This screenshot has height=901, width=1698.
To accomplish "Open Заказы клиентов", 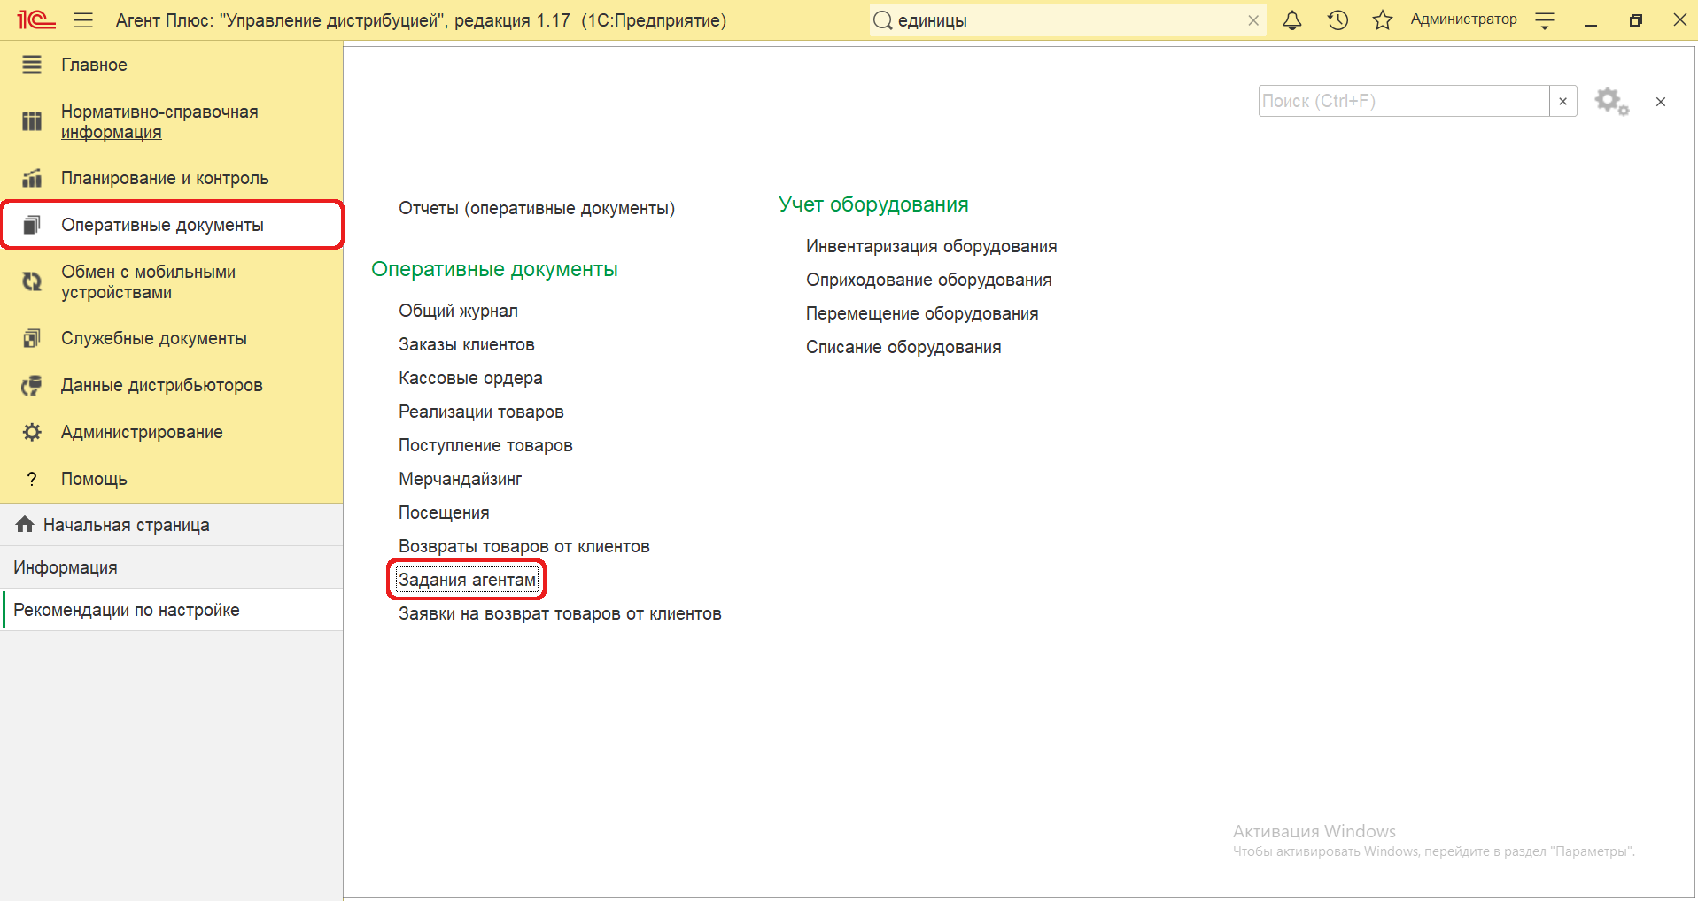I will pyautogui.click(x=467, y=344).
